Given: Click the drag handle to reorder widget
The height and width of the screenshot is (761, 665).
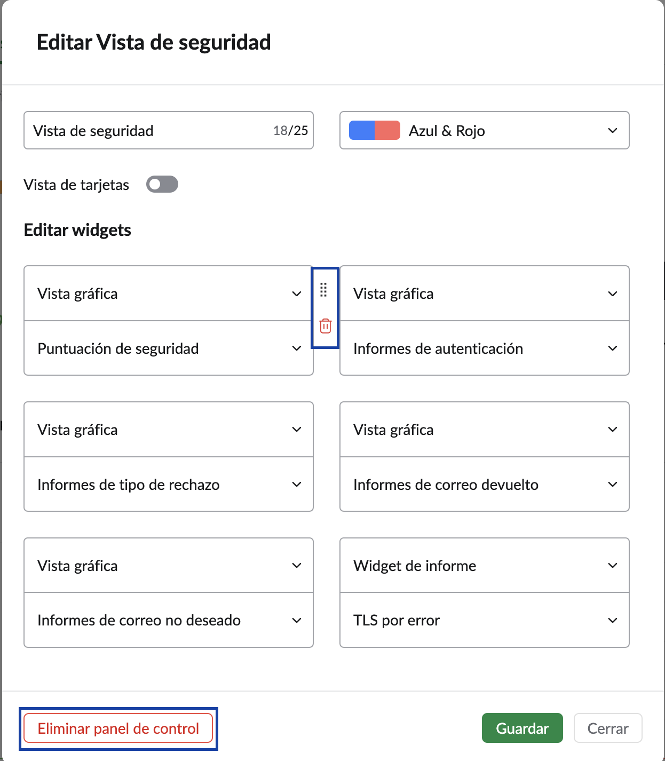Looking at the screenshot, I should click(x=324, y=290).
